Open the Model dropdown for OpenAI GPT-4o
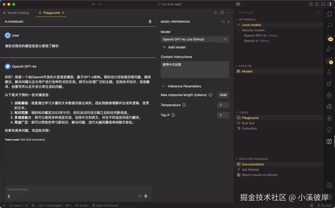 pyautogui.click(x=195, y=39)
